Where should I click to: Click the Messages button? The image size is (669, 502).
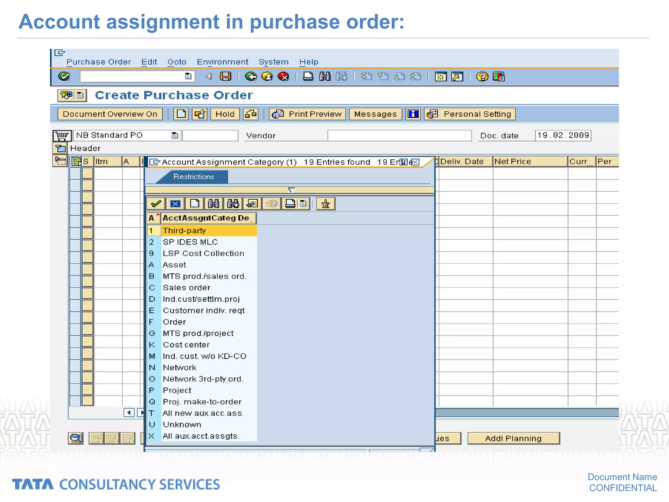coord(375,114)
